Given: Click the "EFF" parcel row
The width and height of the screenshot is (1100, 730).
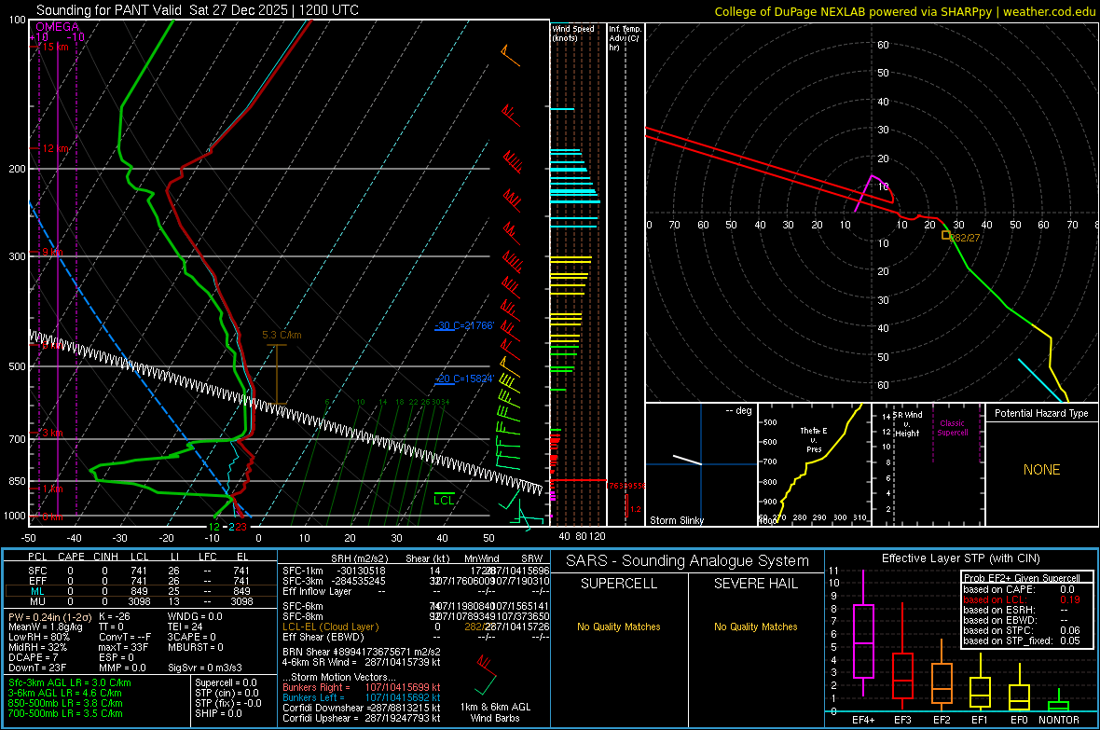Looking at the screenshot, I should pyautogui.click(x=139, y=581).
